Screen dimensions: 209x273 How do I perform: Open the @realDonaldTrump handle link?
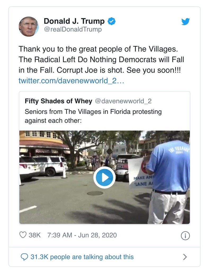pos(72,29)
